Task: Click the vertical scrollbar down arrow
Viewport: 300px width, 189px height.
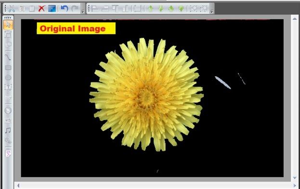Action: [x=295, y=178]
